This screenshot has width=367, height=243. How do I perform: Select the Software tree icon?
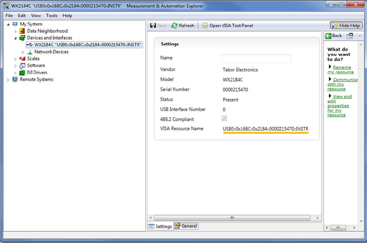coord(22,66)
